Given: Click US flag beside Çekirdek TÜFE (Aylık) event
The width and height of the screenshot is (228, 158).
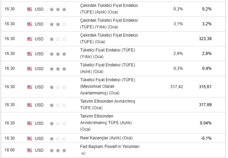Looking at the screenshot, I should click(x=30, y=9).
